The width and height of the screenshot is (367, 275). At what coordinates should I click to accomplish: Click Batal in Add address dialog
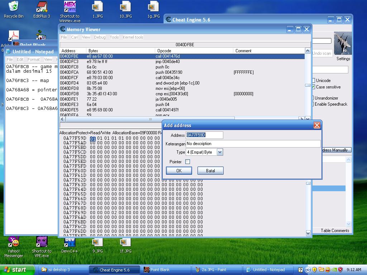tap(210, 171)
